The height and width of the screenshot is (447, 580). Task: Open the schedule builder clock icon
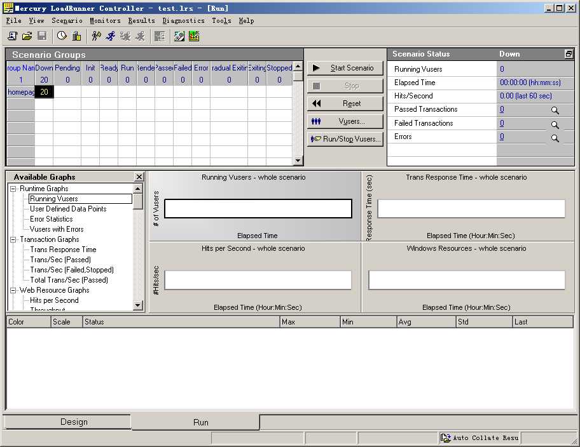[x=62, y=36]
